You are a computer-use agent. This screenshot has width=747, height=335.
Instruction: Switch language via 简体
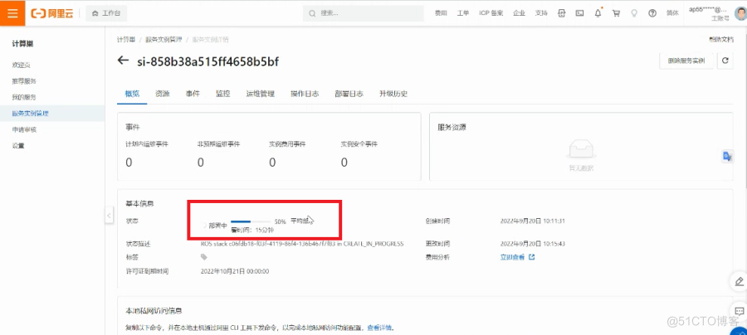(672, 13)
